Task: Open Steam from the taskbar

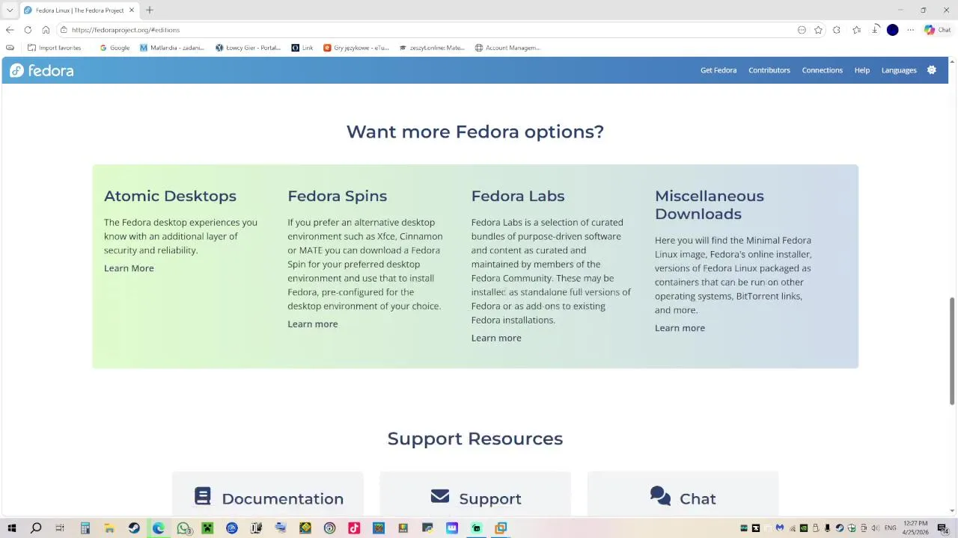Action: pos(134,528)
